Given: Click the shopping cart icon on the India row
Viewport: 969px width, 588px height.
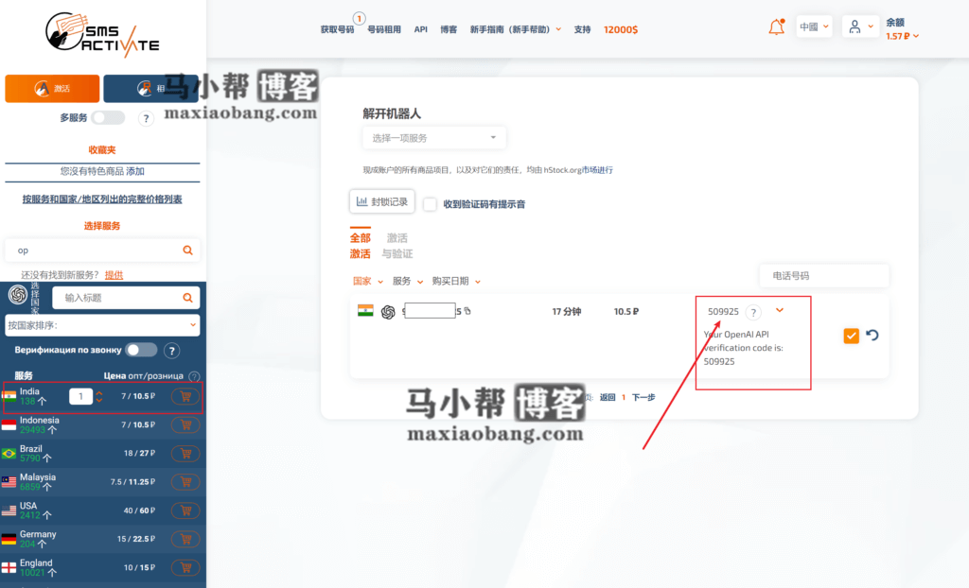Looking at the screenshot, I should click(185, 396).
